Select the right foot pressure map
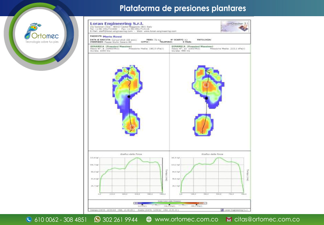This screenshot has height=225, width=324. point(207,99)
